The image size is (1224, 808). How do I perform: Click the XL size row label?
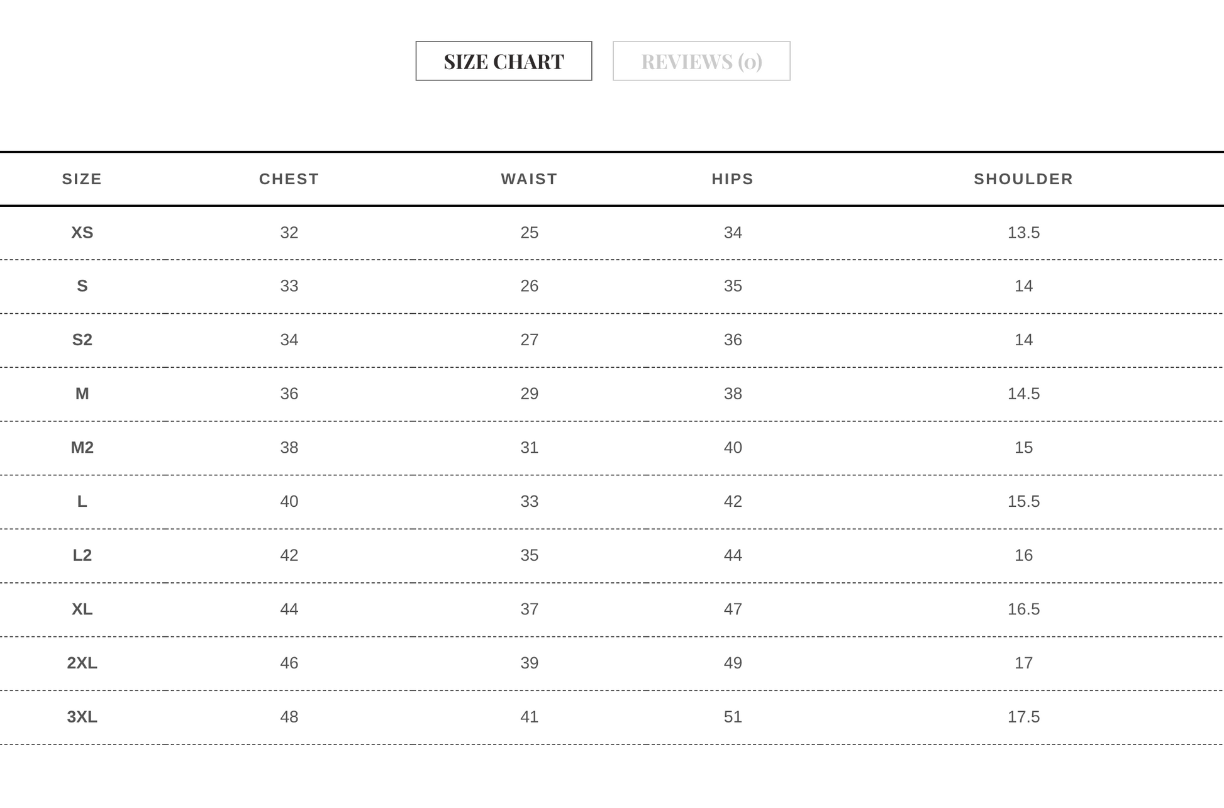[x=82, y=609]
